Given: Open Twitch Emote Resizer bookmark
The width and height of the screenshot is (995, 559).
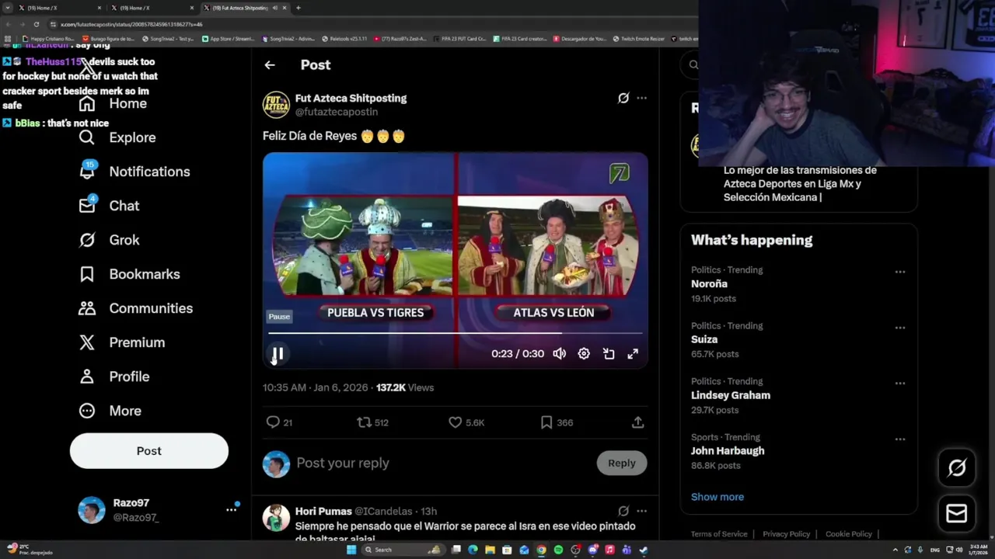Looking at the screenshot, I should tap(639, 39).
